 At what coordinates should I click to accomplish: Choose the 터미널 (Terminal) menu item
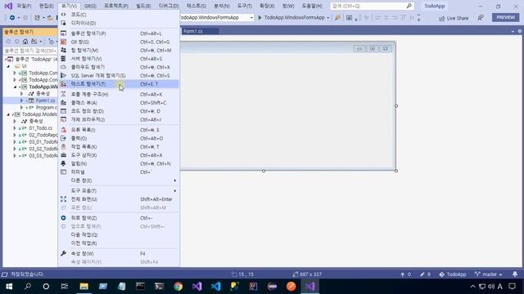[x=119, y=172]
